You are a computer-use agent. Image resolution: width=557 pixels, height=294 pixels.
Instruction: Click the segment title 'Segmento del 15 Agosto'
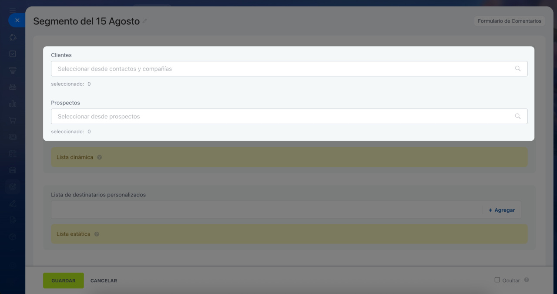pyautogui.click(x=86, y=21)
